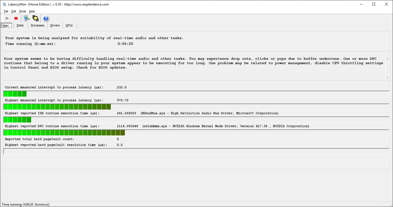Click the 'Time running (h:mm:ss):' label
Viewport: 393px width, 207px height.
coord(30,44)
